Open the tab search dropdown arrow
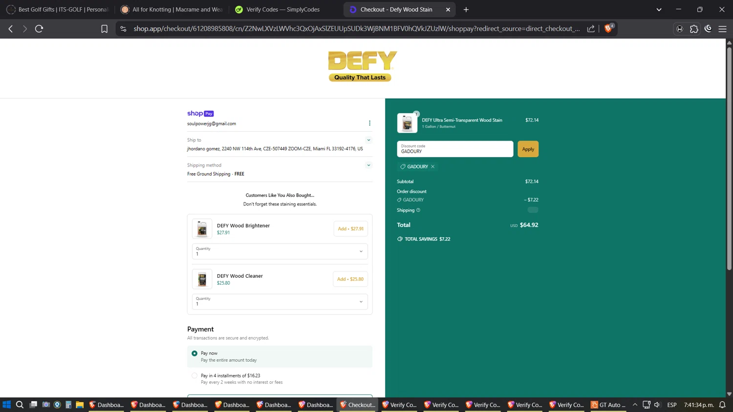This screenshot has height=412, width=733. tap(659, 9)
